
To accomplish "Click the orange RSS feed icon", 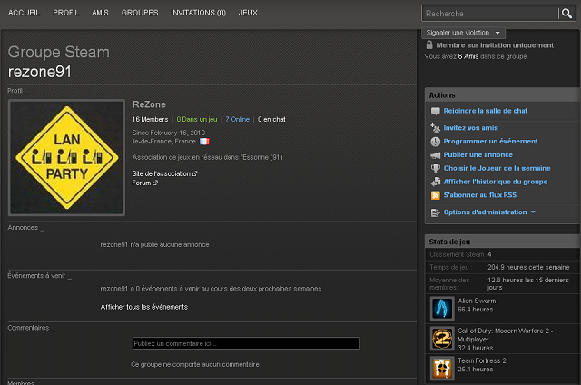I will [436, 195].
